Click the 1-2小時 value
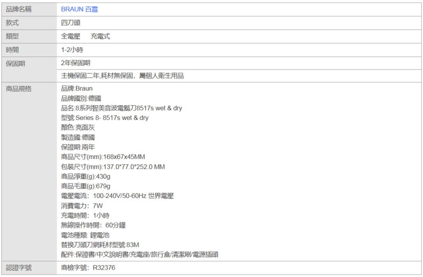Viewport: 423px width, 277px height. pyautogui.click(x=72, y=50)
